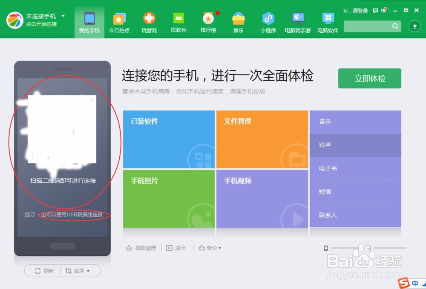The width and height of the screenshot is (426, 289).
Task: Open the feedback message icon
Action: click(x=375, y=11)
